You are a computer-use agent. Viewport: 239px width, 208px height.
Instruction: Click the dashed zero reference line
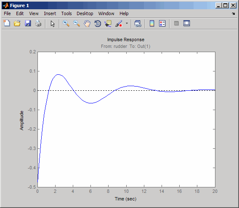(126, 90)
